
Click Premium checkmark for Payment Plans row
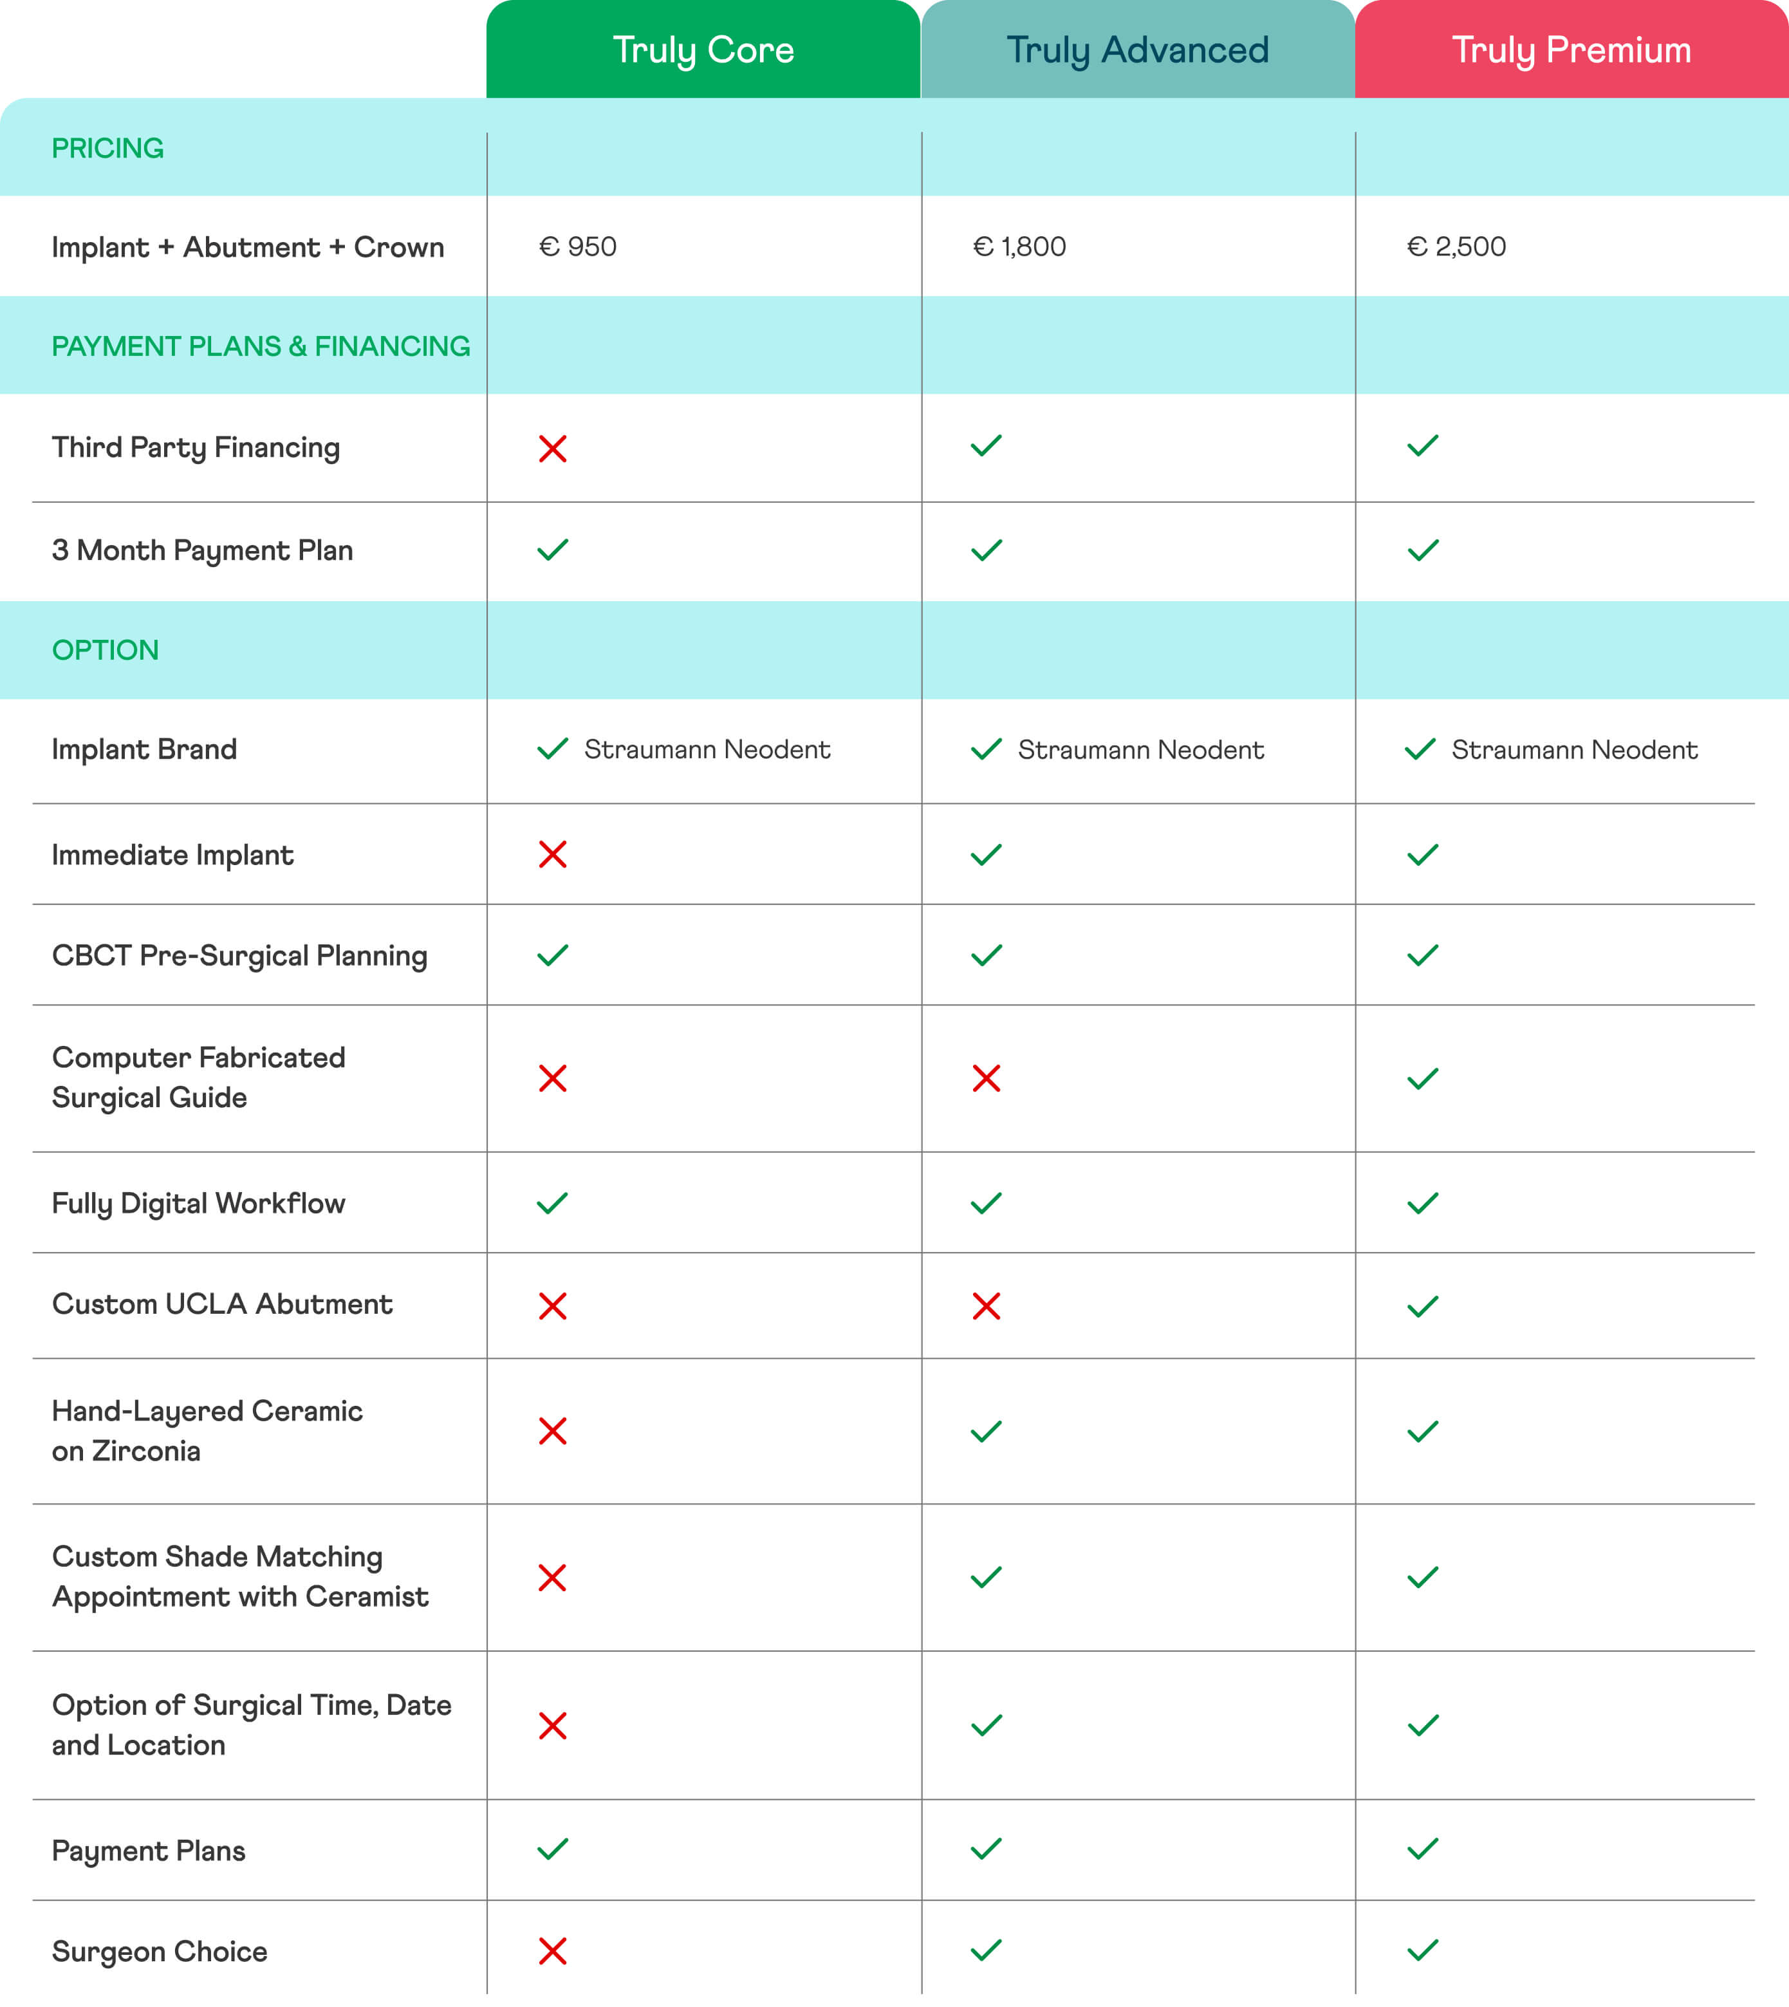point(1422,1849)
